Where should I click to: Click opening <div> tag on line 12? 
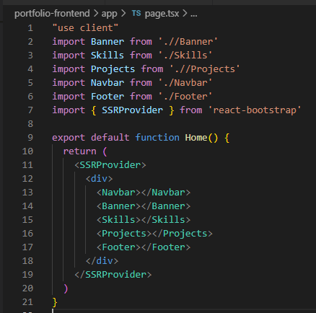(x=99, y=179)
